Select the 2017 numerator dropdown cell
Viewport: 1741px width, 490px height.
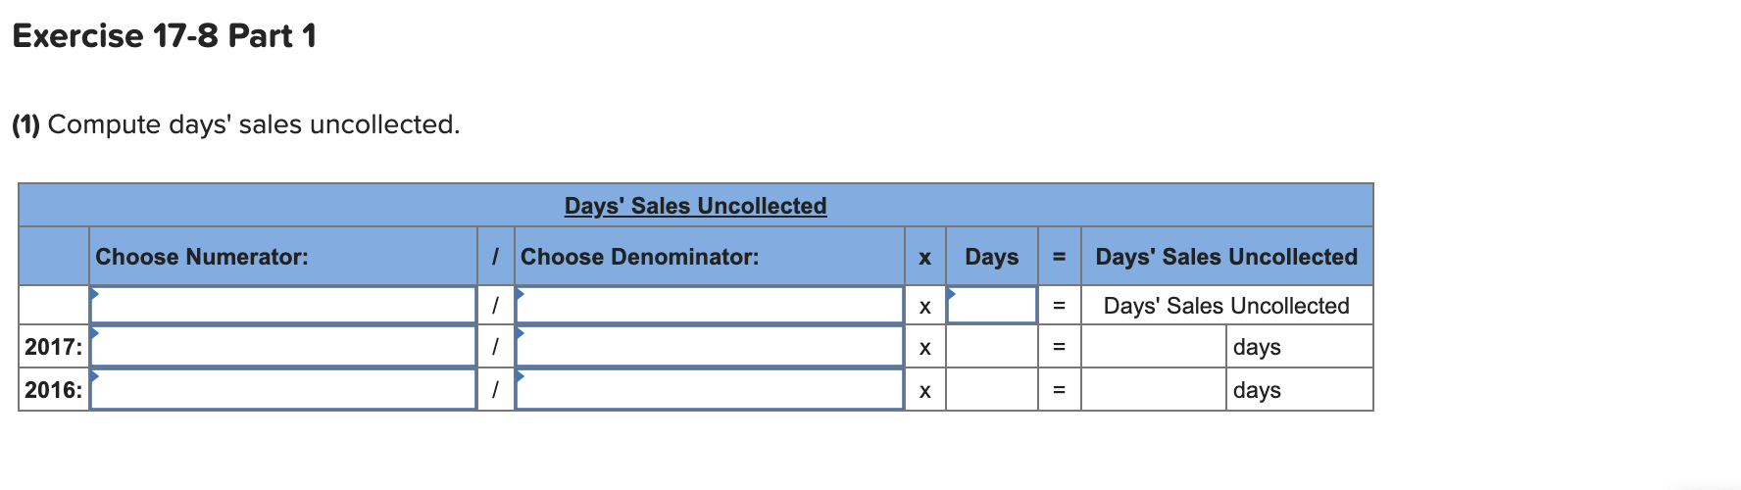(x=282, y=347)
